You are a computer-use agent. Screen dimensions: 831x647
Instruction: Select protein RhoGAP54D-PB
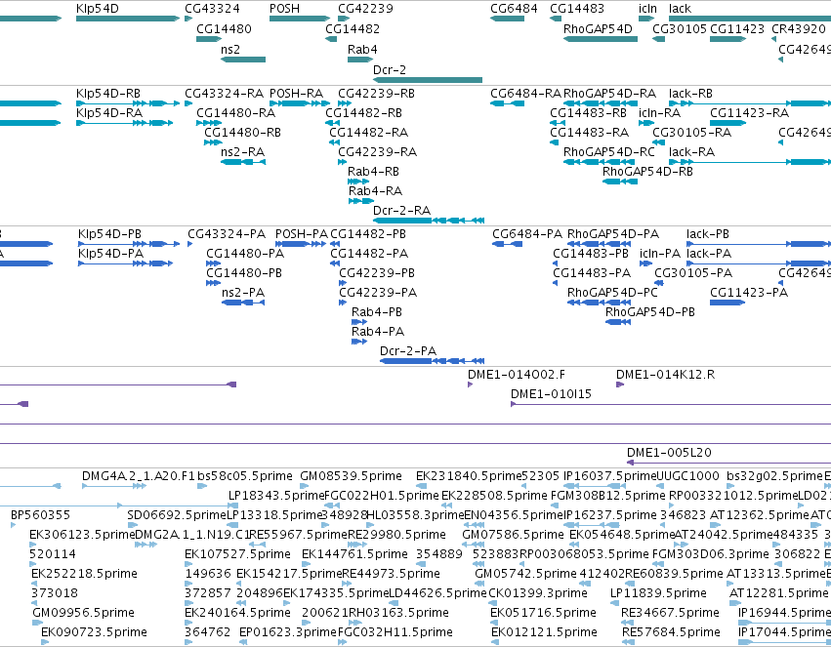650,312
